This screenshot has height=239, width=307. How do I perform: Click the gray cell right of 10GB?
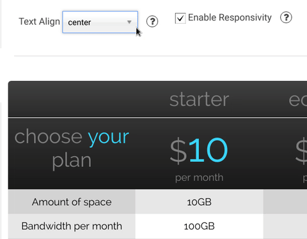coord(285,202)
